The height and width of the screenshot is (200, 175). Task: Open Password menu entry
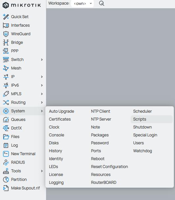[x=100, y=143]
